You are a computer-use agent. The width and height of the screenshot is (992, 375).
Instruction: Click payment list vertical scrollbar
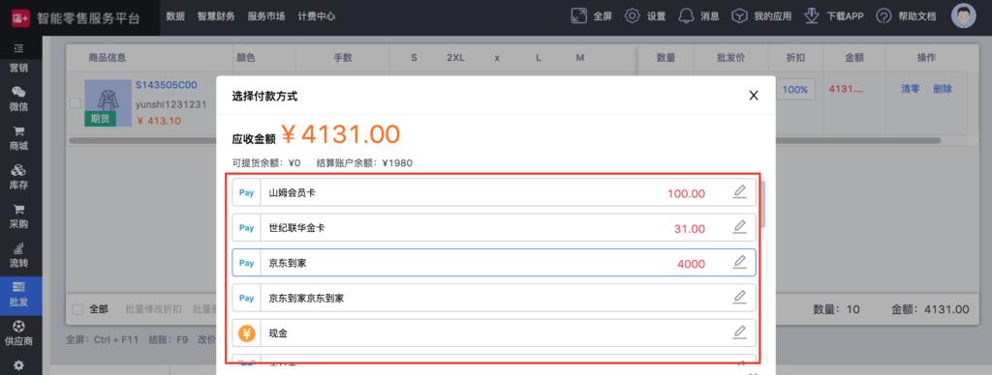[x=763, y=204]
